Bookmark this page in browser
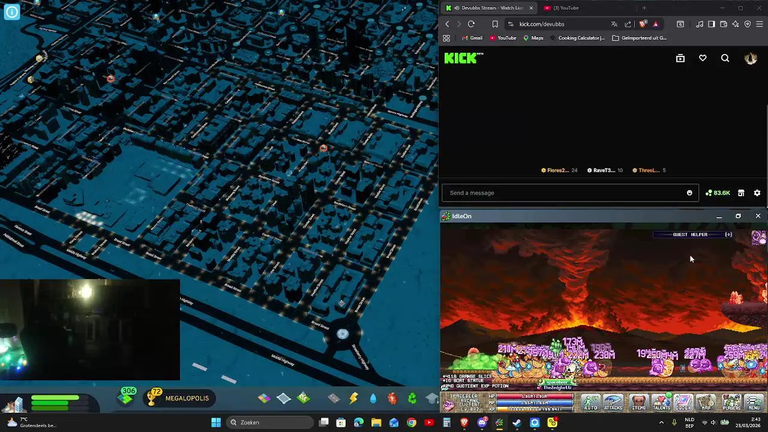 [x=495, y=24]
